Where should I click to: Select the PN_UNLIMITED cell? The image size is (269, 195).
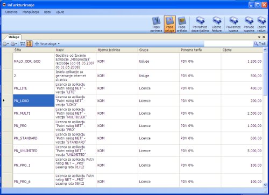(x=33, y=151)
